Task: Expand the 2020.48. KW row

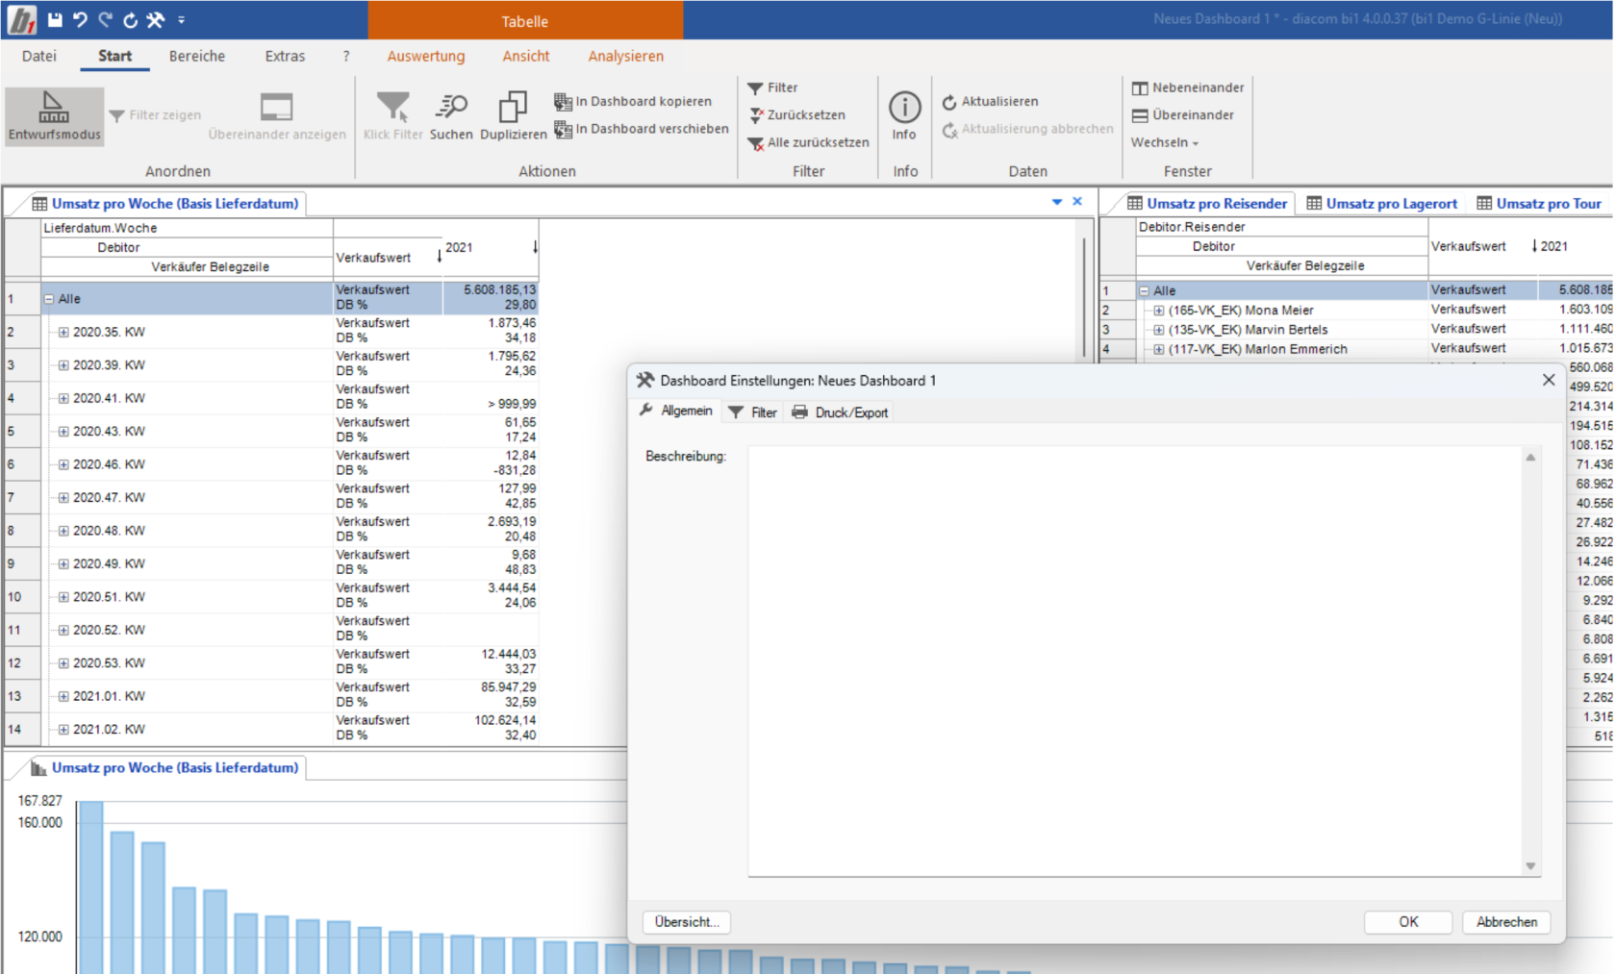Action: click(63, 531)
